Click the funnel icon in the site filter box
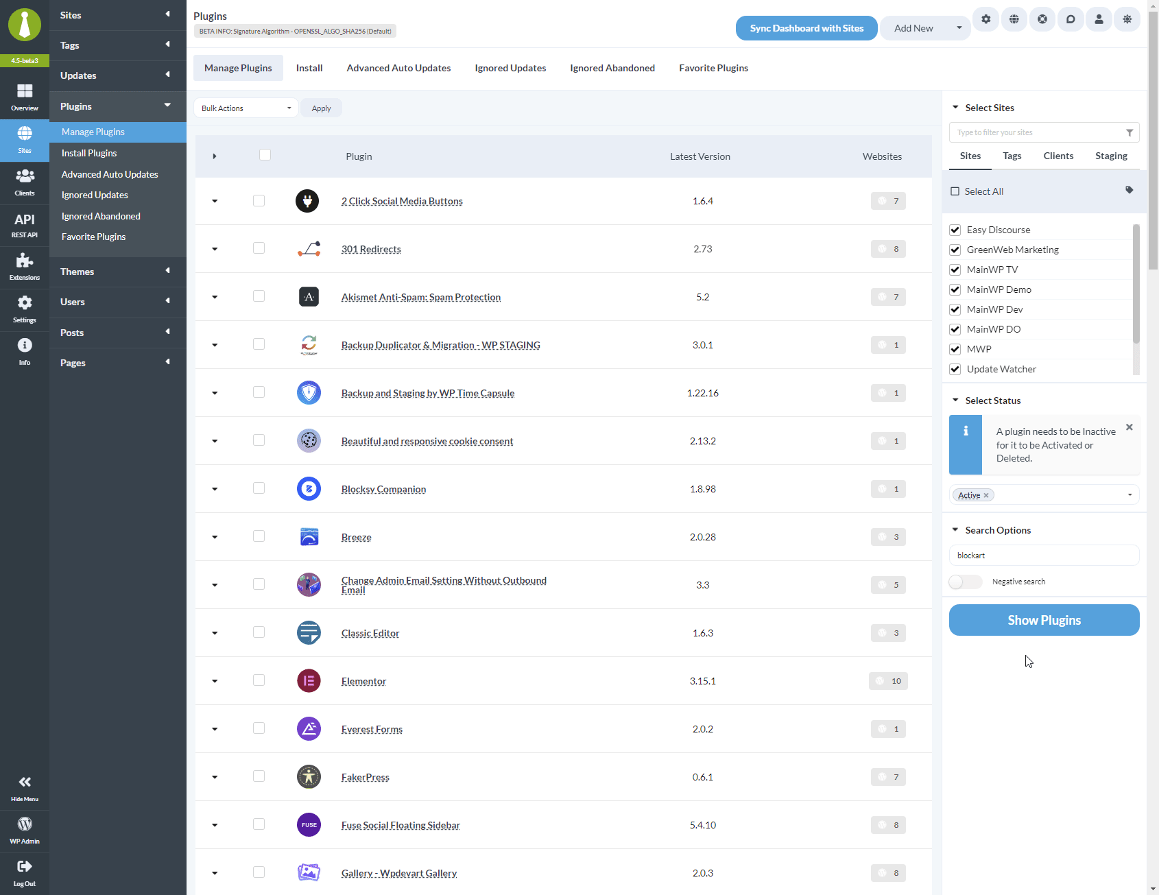 [x=1130, y=133]
